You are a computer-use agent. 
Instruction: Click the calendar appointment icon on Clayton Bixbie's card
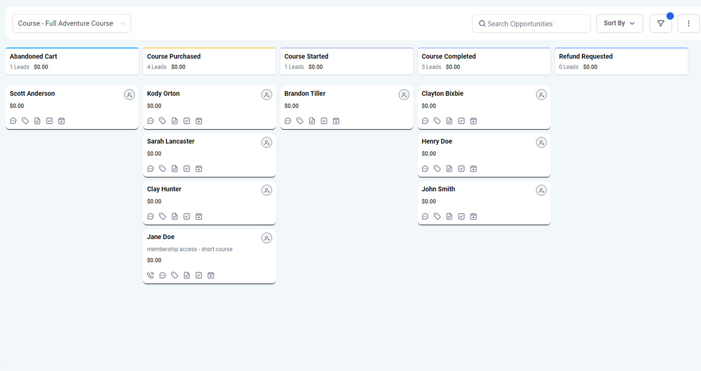click(x=473, y=121)
